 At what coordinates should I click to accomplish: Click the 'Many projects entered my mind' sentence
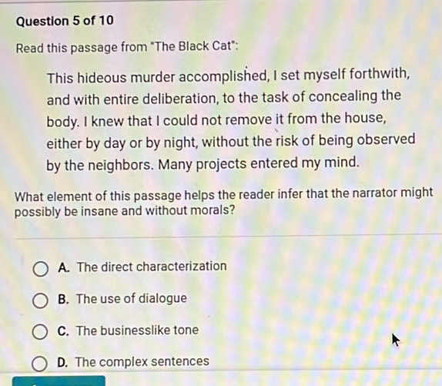pos(259,163)
